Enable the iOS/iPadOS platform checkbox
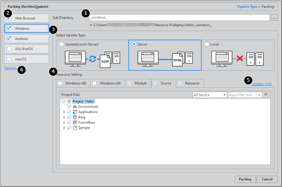Viewport: 282px width, 187px height. (9, 49)
